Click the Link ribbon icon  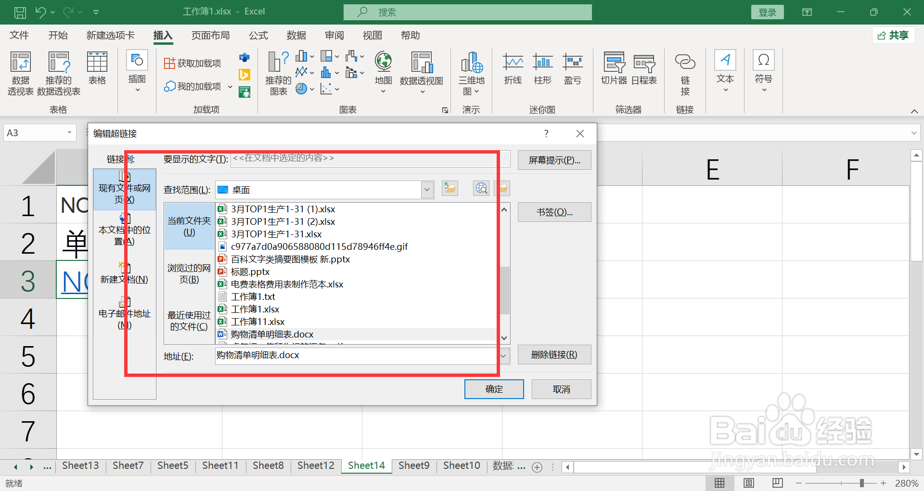click(x=685, y=73)
